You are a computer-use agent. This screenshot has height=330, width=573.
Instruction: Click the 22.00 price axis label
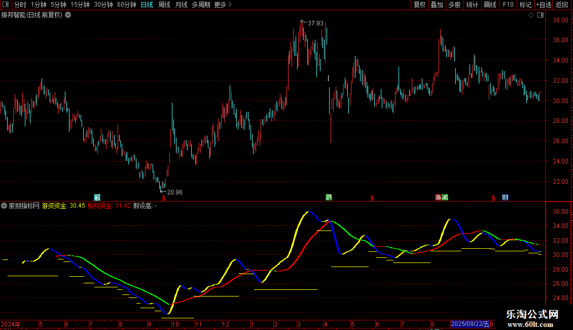(560, 182)
